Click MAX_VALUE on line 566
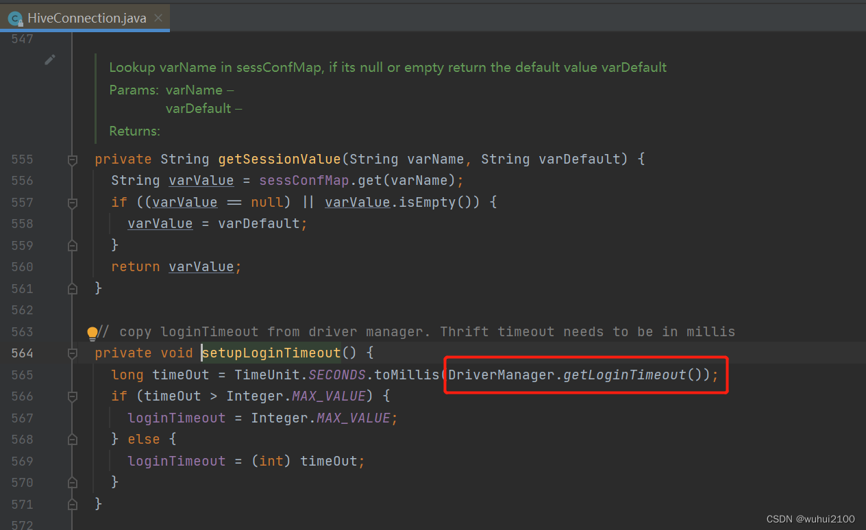This screenshot has height=530, width=866. [328, 396]
